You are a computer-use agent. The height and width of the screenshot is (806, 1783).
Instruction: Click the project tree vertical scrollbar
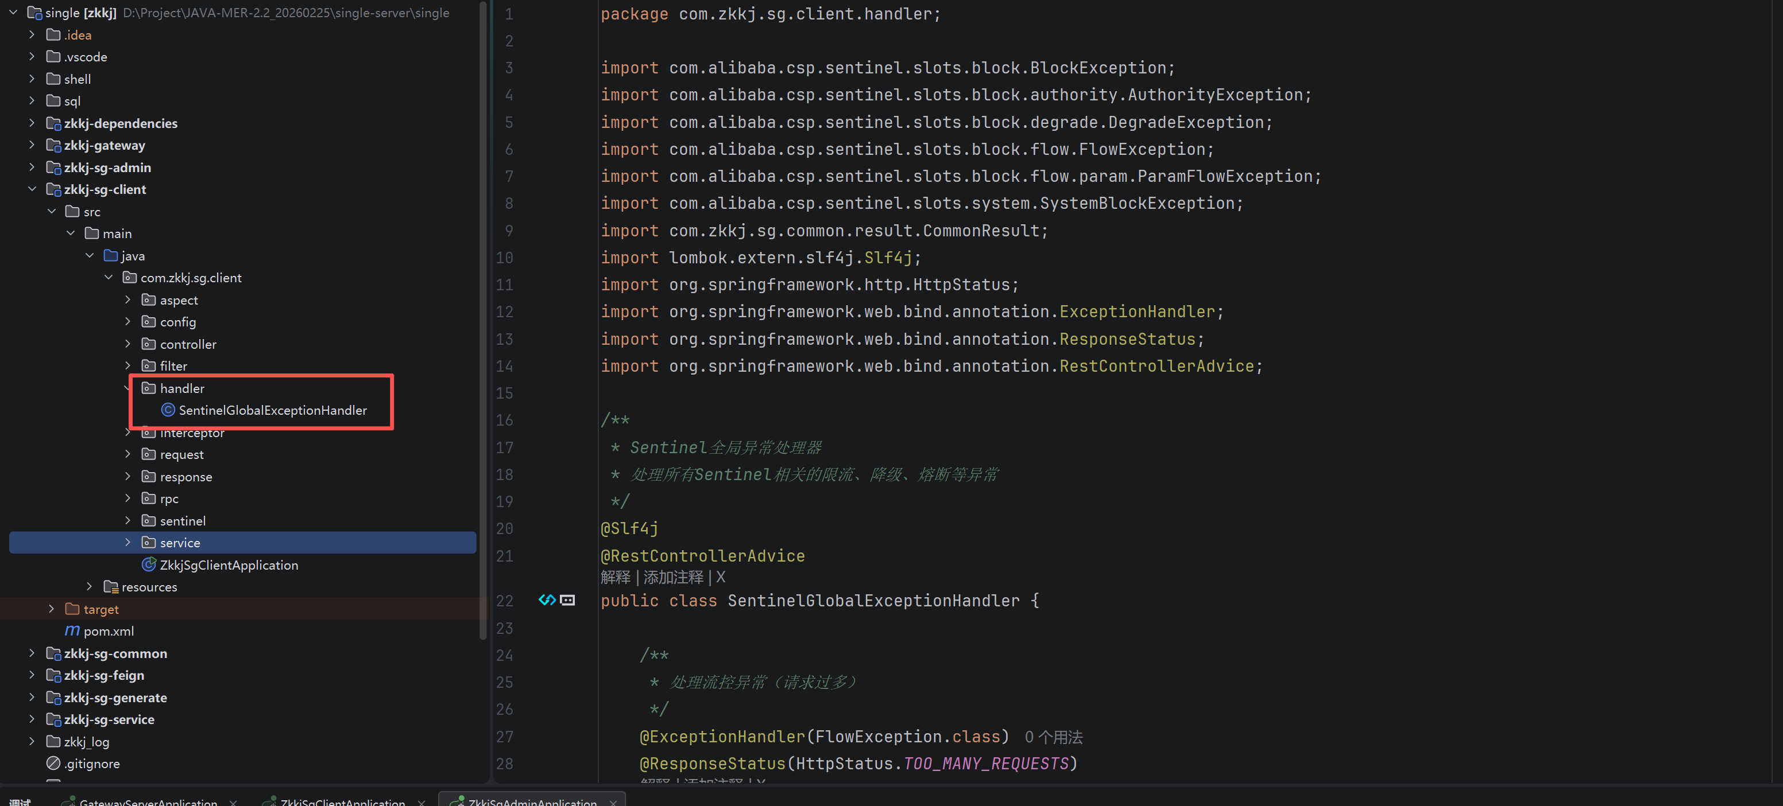[x=482, y=318]
